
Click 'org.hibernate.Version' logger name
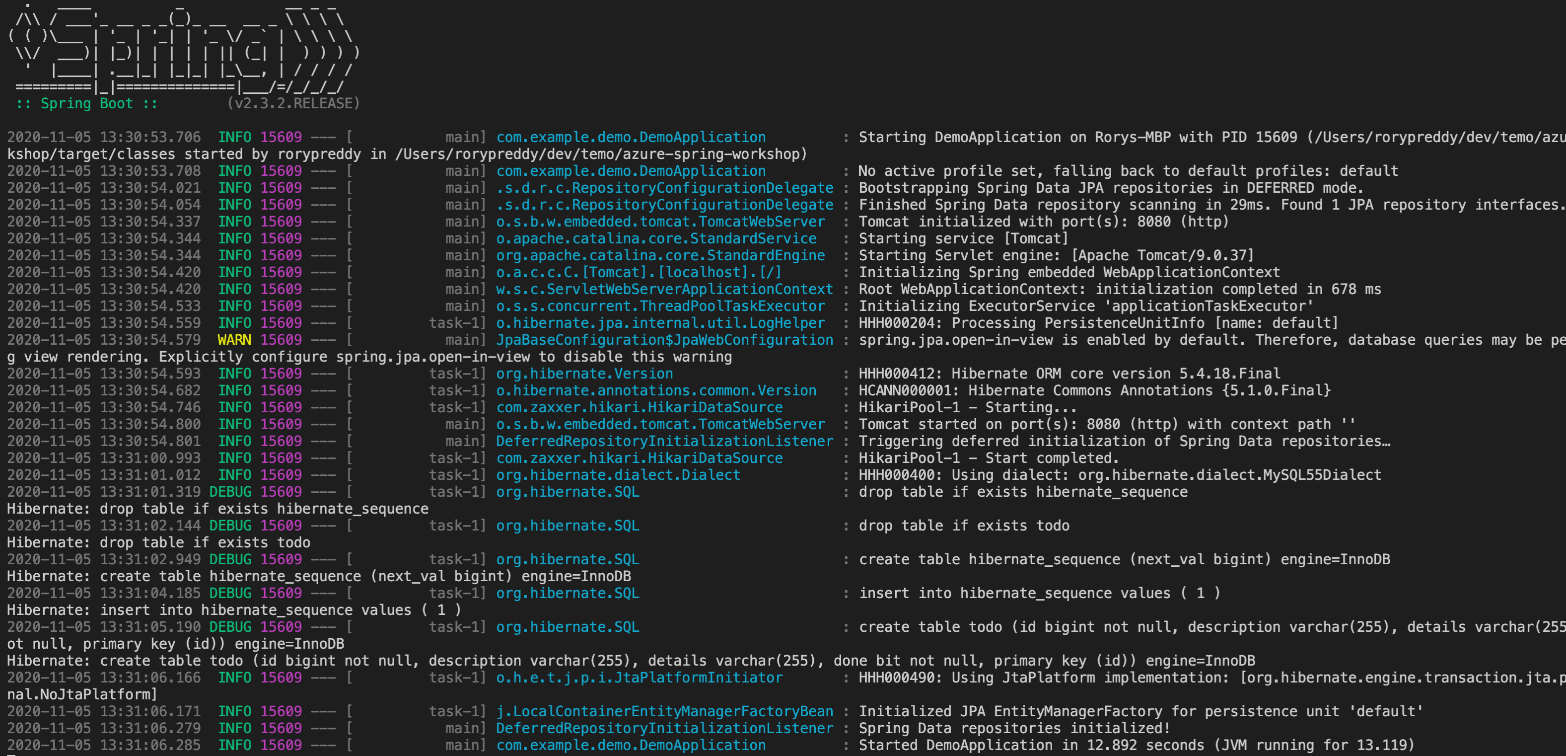point(585,374)
